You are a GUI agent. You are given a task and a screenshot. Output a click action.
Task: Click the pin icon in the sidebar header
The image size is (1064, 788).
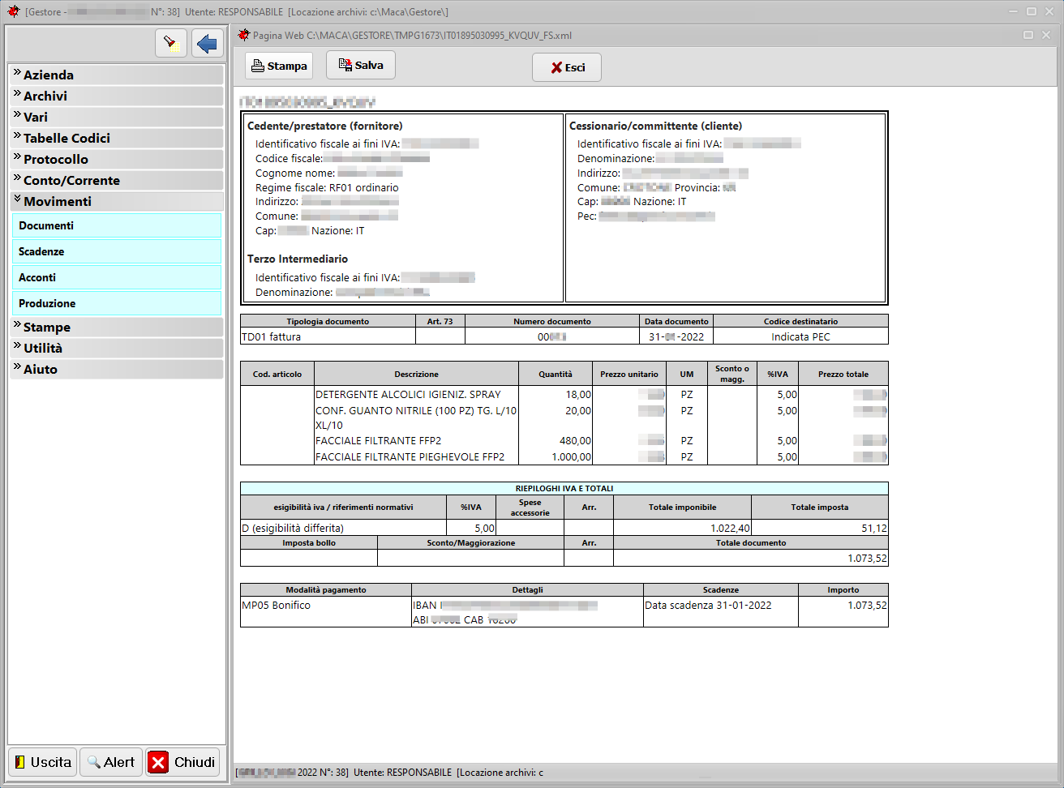pos(170,43)
